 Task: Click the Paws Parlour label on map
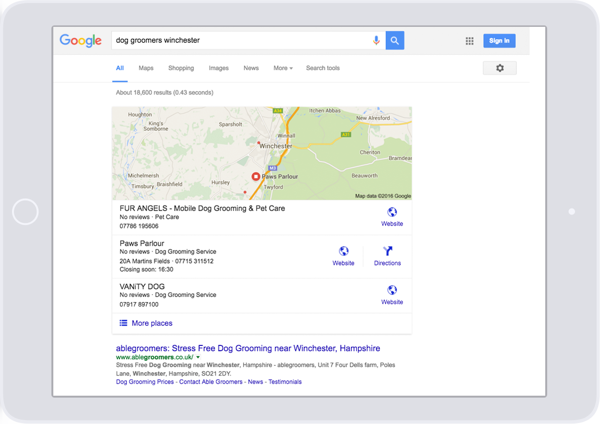tap(280, 177)
